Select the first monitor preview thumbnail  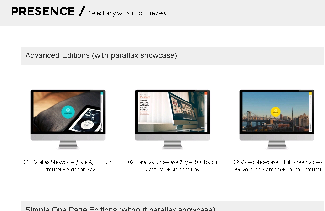click(68, 119)
